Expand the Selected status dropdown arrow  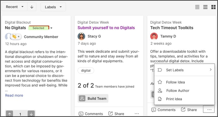tap(51, 28)
